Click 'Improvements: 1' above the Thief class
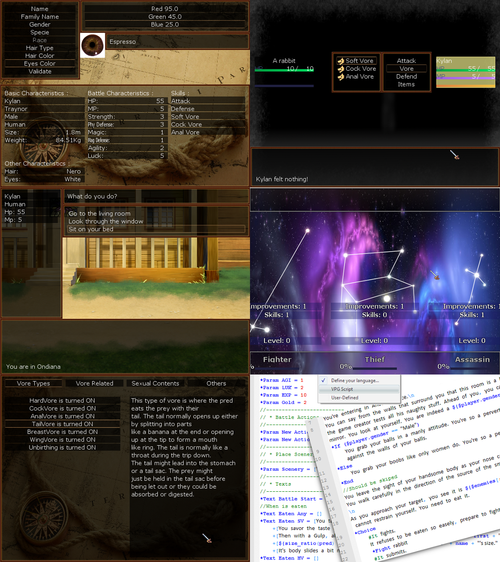The width and height of the screenshot is (500, 562). point(374,306)
